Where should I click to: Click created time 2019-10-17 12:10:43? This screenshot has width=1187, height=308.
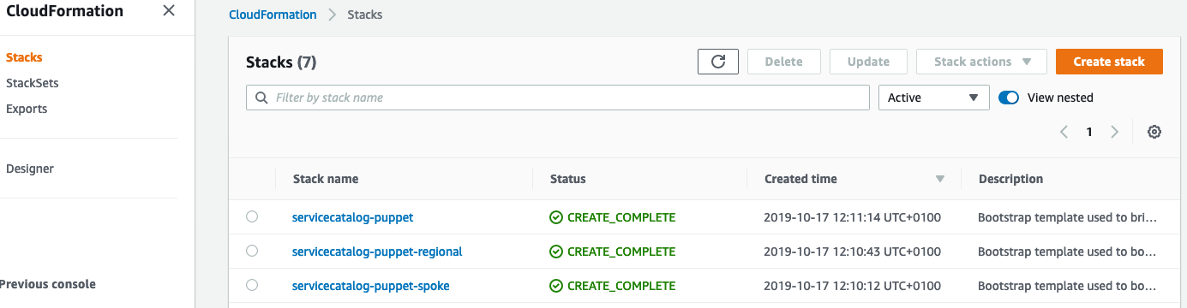852,252
